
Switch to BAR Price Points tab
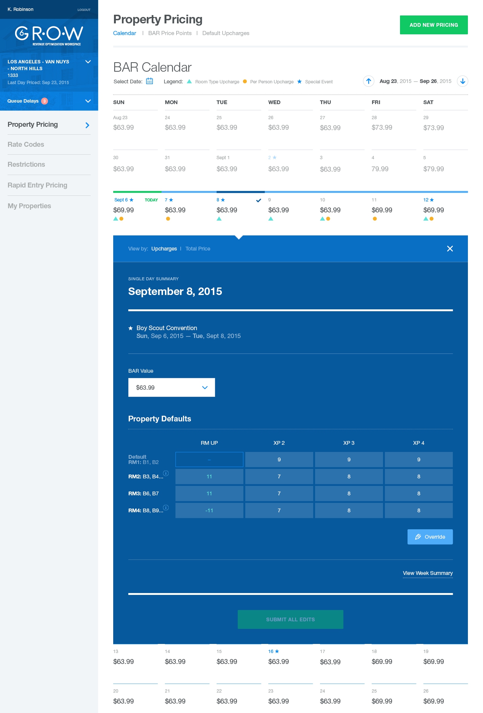tap(170, 33)
